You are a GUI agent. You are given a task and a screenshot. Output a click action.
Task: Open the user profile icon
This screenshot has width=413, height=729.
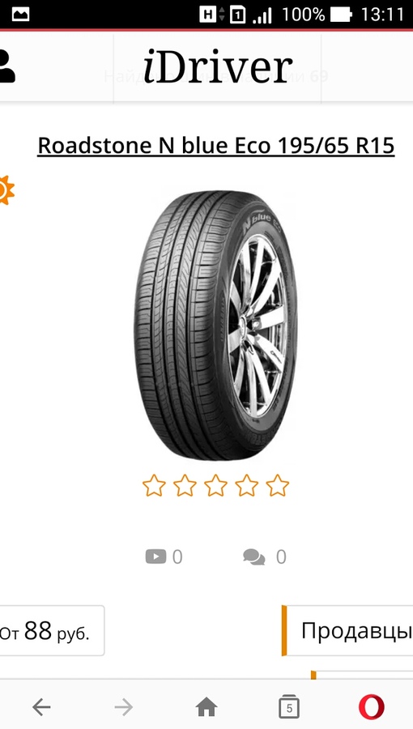tap(7, 66)
